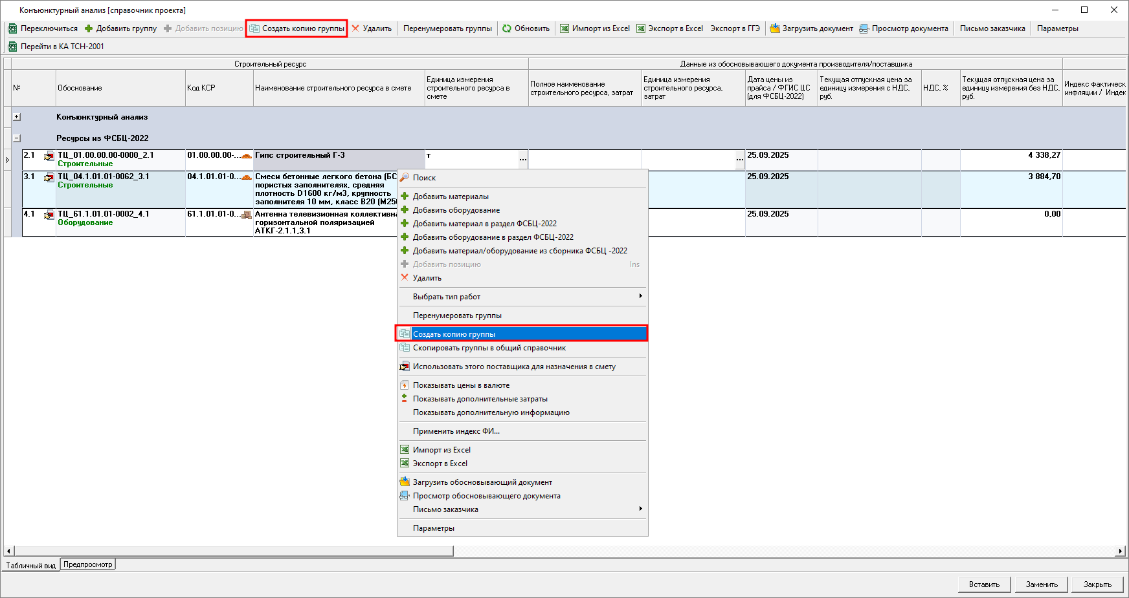Click the row icon in position 4.1
This screenshot has width=1129, height=598.
[x=49, y=215]
